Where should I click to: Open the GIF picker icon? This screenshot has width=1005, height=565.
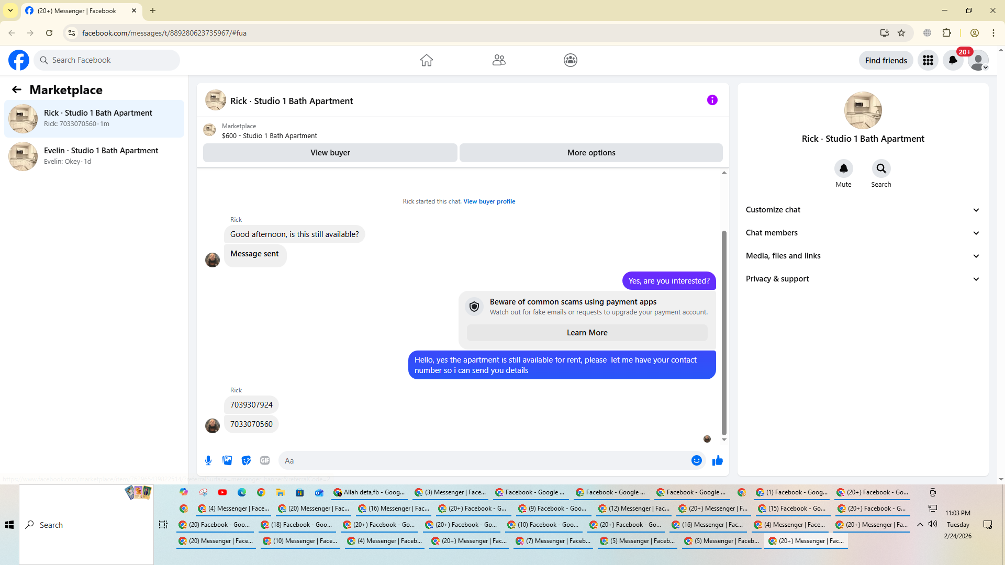tap(265, 460)
